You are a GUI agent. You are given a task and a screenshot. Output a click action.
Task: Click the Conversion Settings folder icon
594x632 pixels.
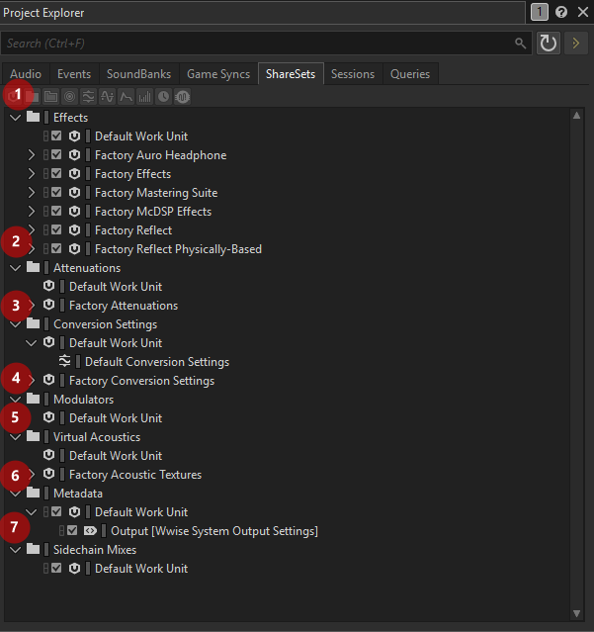[x=33, y=324]
